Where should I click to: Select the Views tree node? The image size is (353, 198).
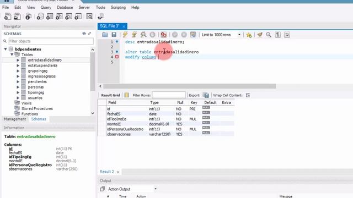click(26, 103)
